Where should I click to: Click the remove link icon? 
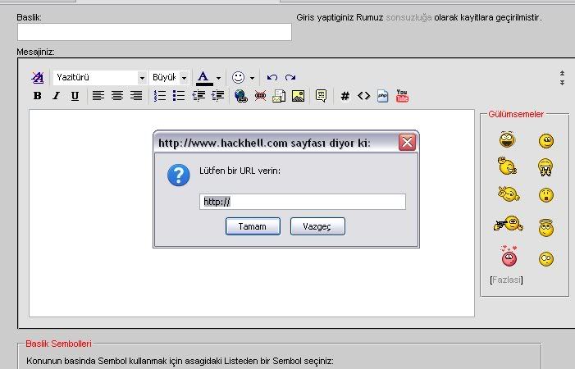click(260, 96)
